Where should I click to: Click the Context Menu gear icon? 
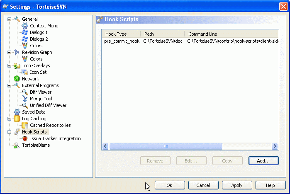coord(25,26)
